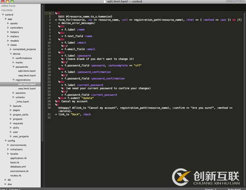Expand the skills folder
The height and width of the screenshot is (190, 246).
(11, 128)
